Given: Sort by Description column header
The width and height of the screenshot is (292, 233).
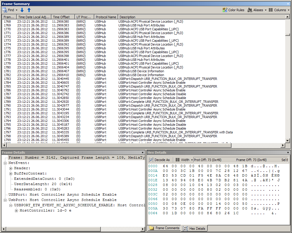Looking at the screenshot, I should (x=202, y=17).
